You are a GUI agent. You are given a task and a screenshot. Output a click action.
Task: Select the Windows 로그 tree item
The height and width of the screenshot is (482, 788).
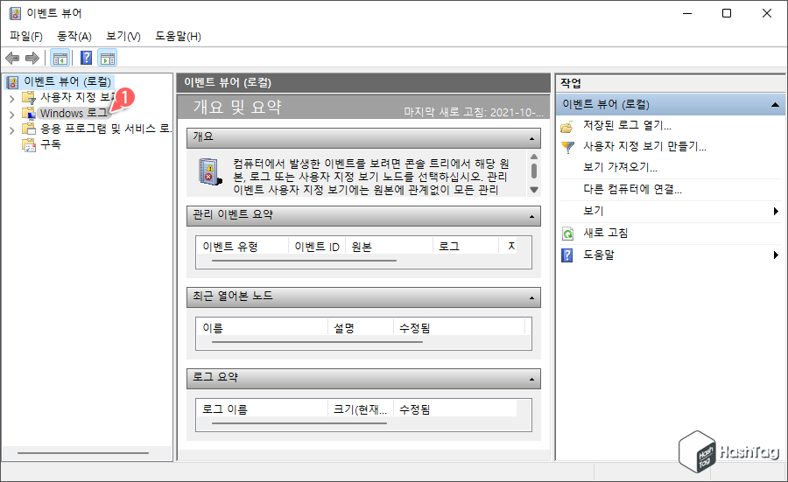coord(74,113)
